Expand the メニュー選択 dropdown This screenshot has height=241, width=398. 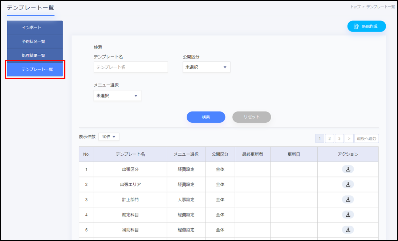[117, 96]
